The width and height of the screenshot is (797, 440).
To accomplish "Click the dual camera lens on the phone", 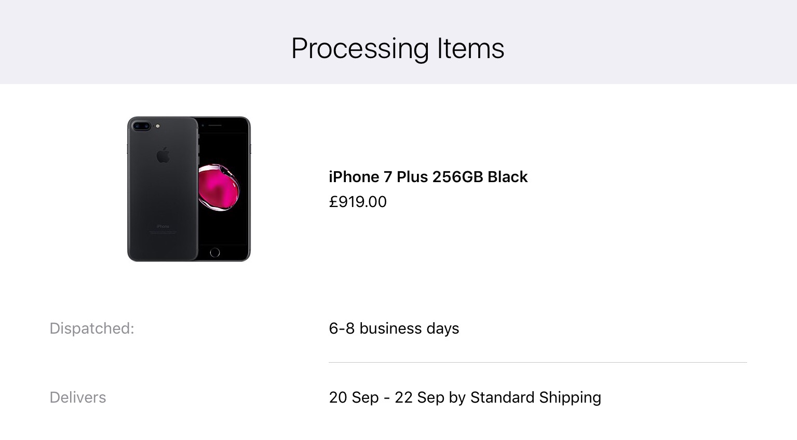I will tap(141, 126).
